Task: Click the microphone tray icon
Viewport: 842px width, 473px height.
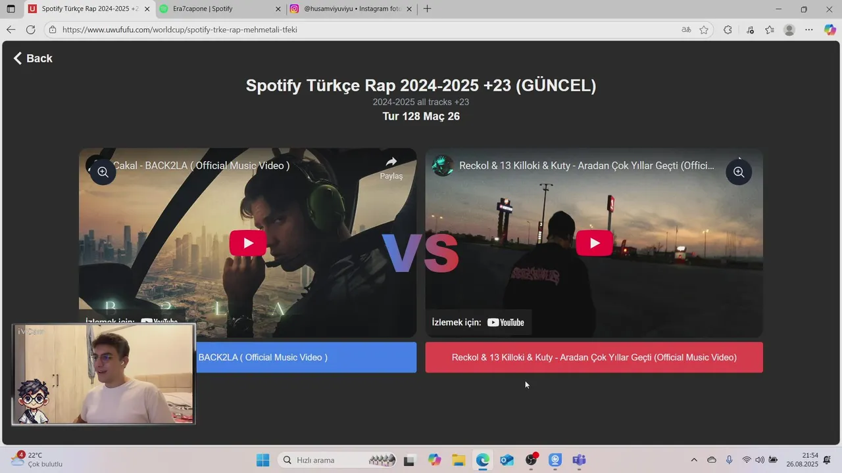Action: click(729, 460)
